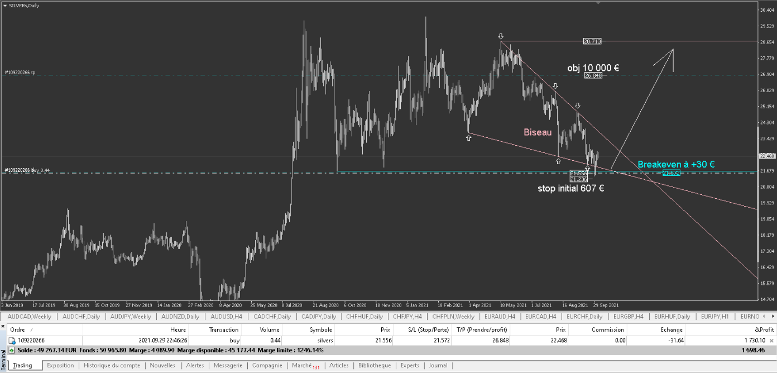Switch to the EURGBP,H4 chart tab
Image resolution: width=777 pixels, height=373 pixels.
pyautogui.click(x=628, y=317)
